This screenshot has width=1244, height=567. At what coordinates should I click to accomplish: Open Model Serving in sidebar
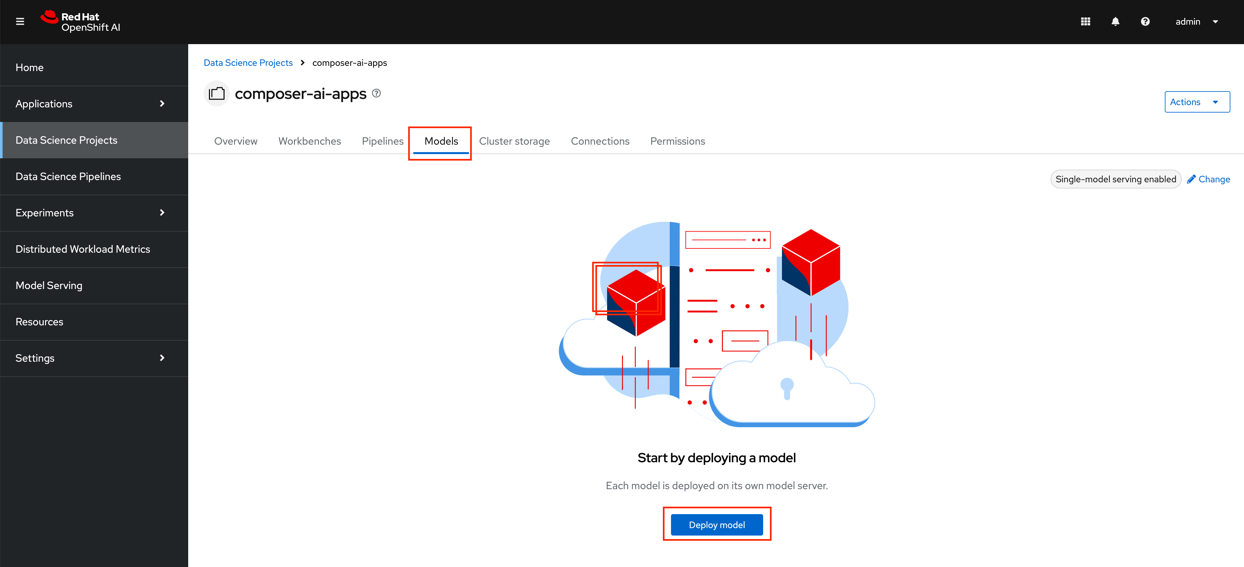[x=94, y=285]
